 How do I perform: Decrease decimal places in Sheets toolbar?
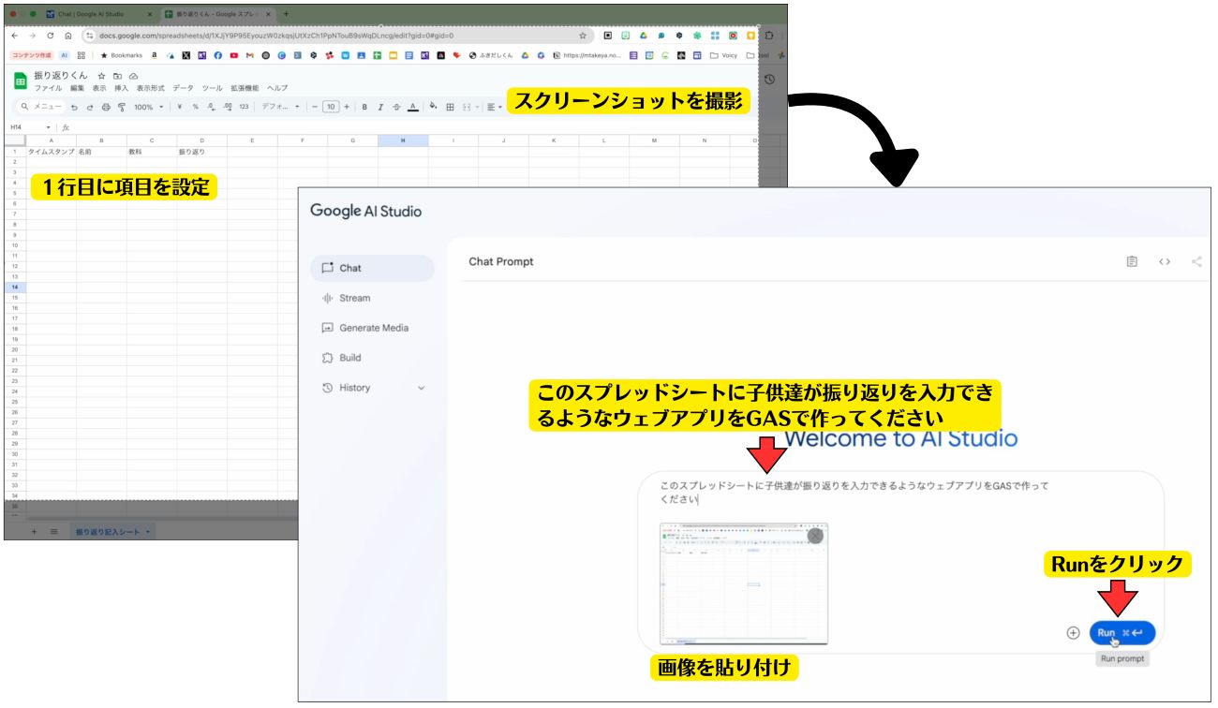coord(211,107)
